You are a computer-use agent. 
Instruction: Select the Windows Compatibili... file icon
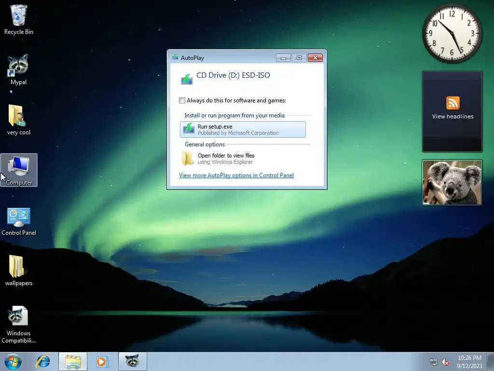[18, 324]
